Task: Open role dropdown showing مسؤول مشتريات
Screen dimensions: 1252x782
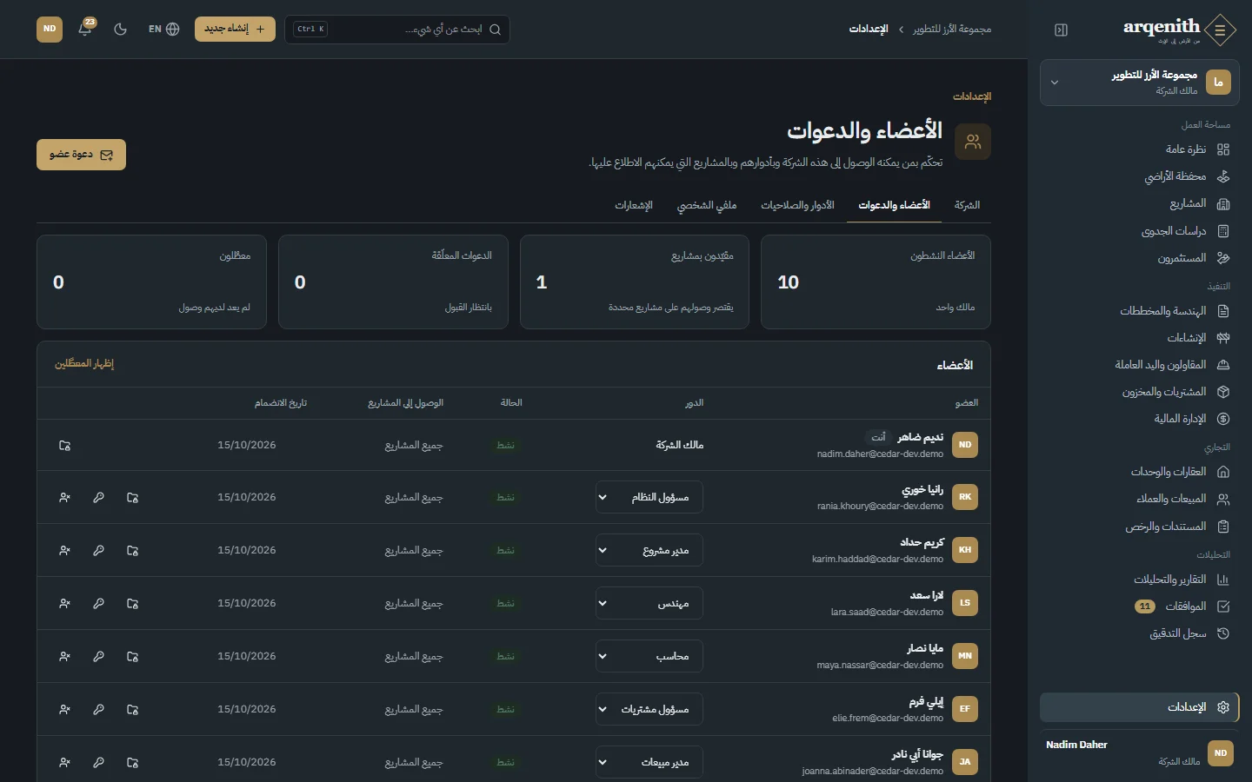Action: coord(649,710)
